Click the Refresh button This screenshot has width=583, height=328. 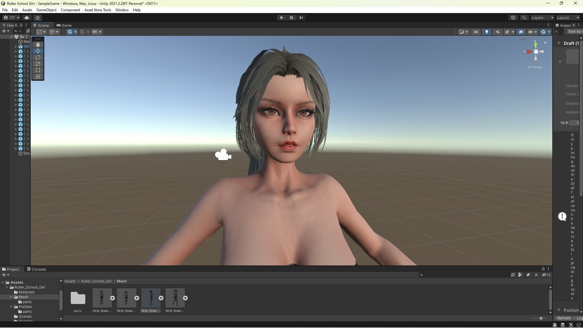[564, 318]
